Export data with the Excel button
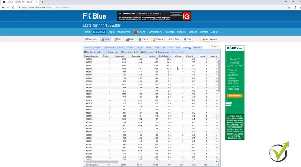Viewport: 301px width, 167px height. (x=130, y=39)
